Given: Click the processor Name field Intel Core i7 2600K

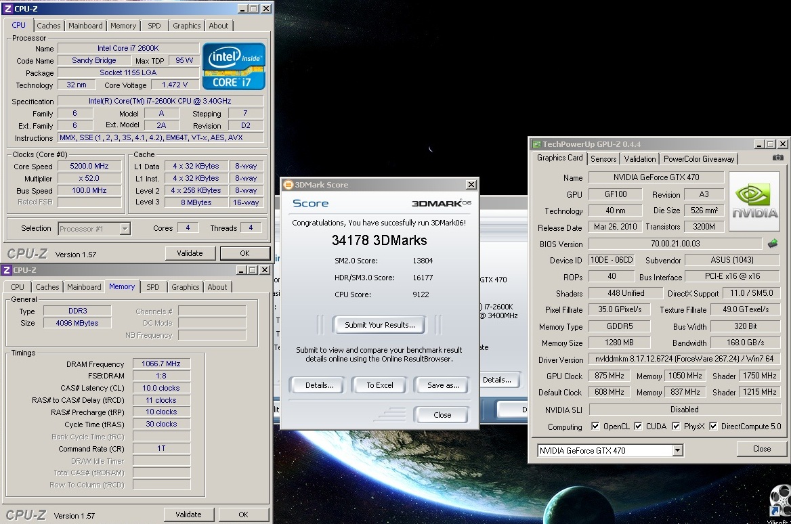Looking at the screenshot, I should tap(128, 49).
